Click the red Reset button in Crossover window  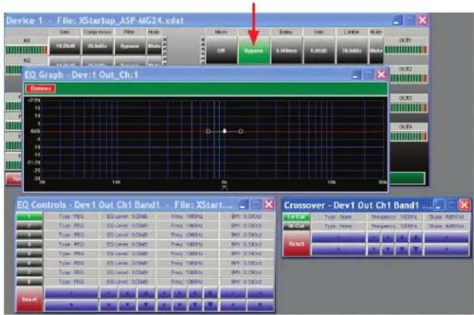click(x=297, y=244)
